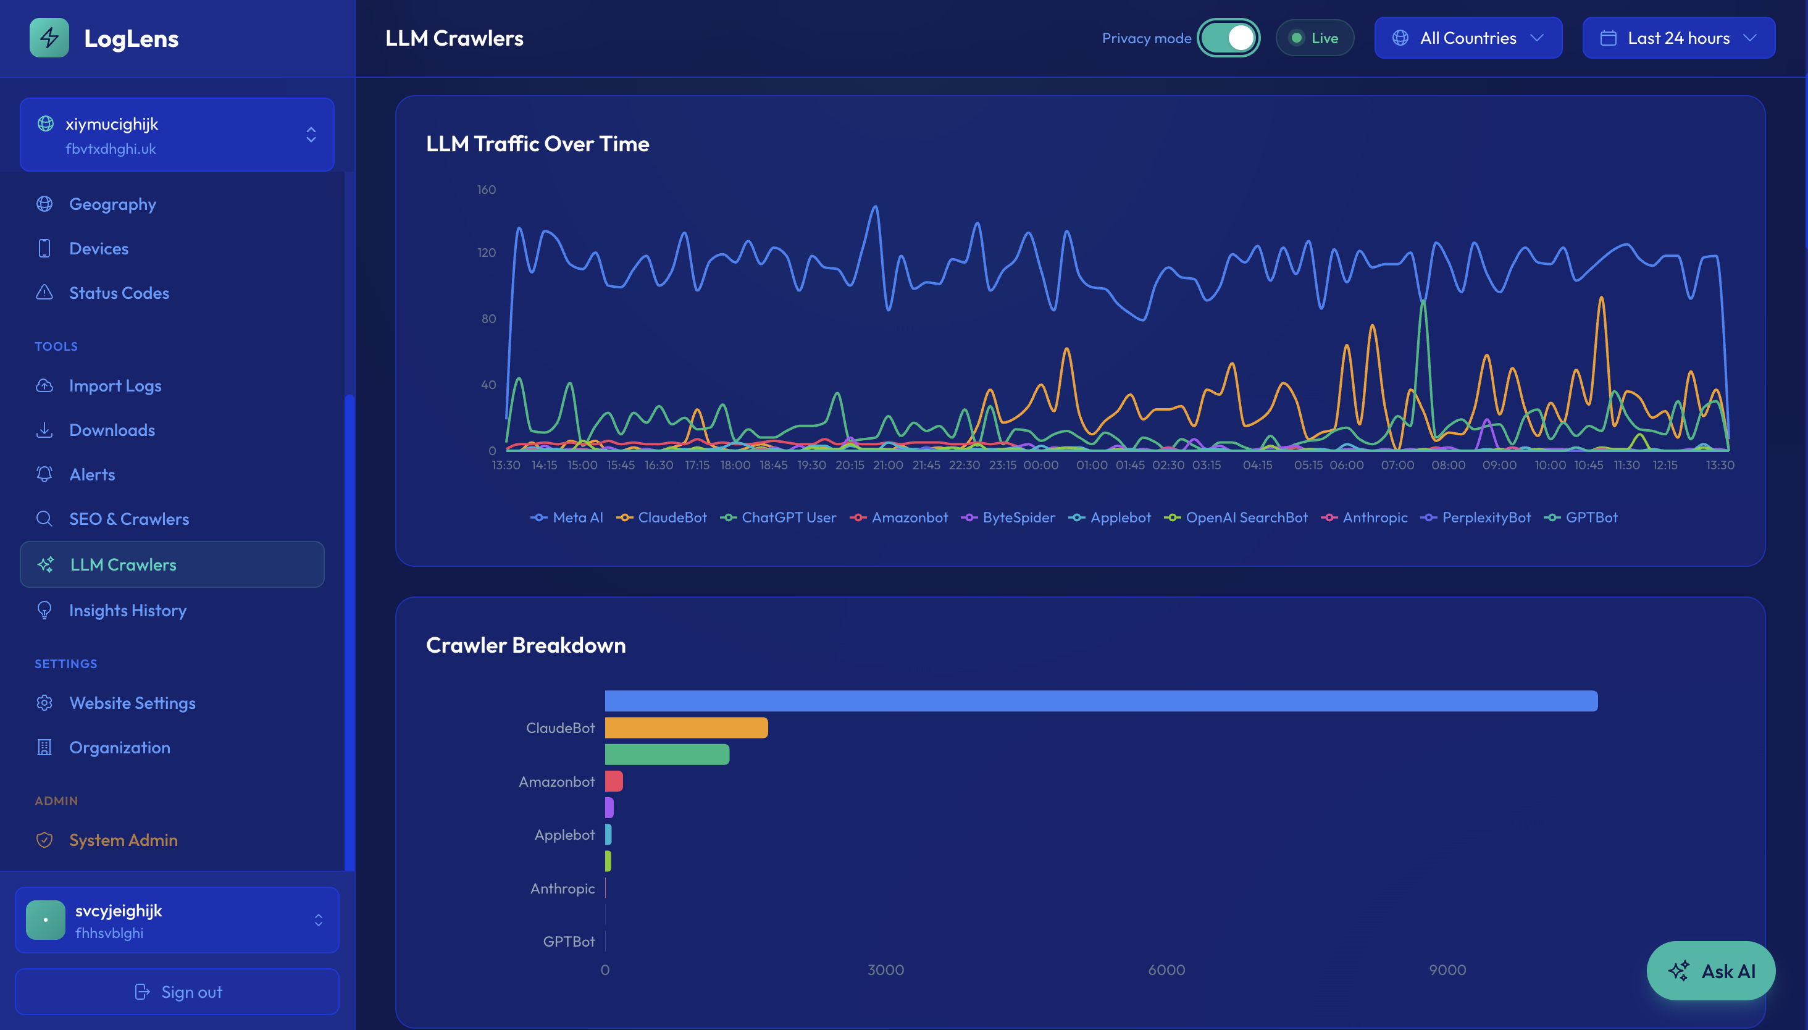Open Insights History
The width and height of the screenshot is (1808, 1030).
[x=127, y=610]
